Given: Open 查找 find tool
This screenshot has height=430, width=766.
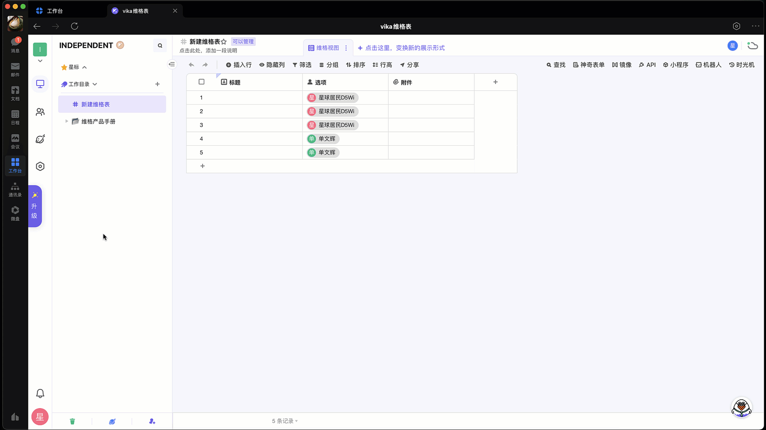Looking at the screenshot, I should [x=556, y=65].
